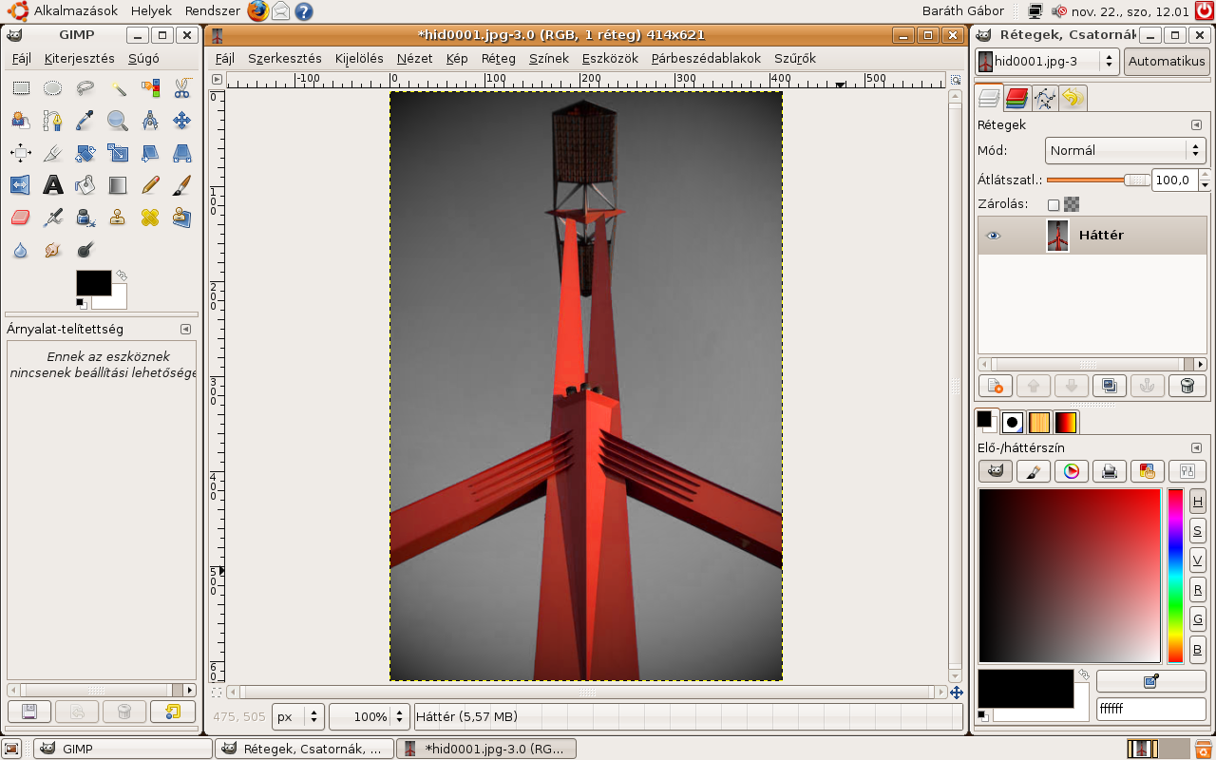Select the Foreground Select tool
Screen dimensions: 1216x760
point(21,121)
